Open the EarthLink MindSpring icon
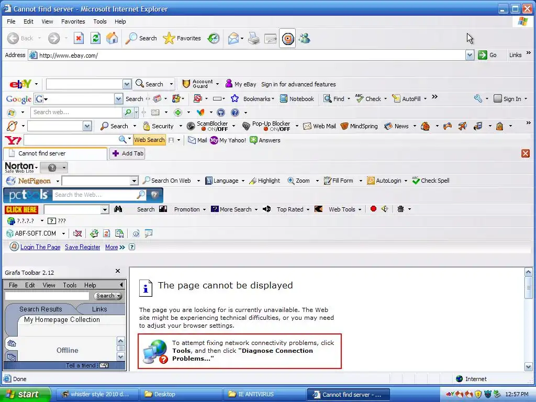The image size is (536, 402). pos(344,126)
